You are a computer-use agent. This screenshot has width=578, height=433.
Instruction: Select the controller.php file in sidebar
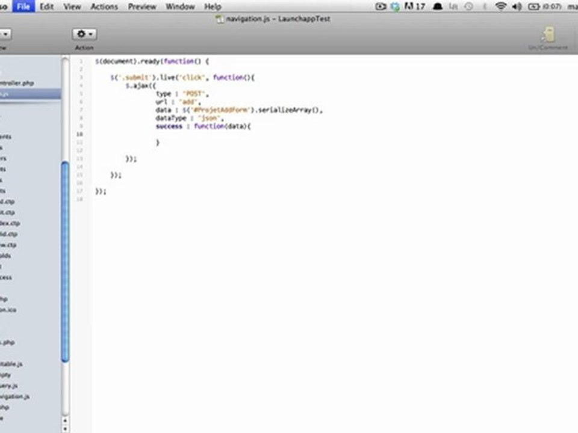[x=17, y=83]
